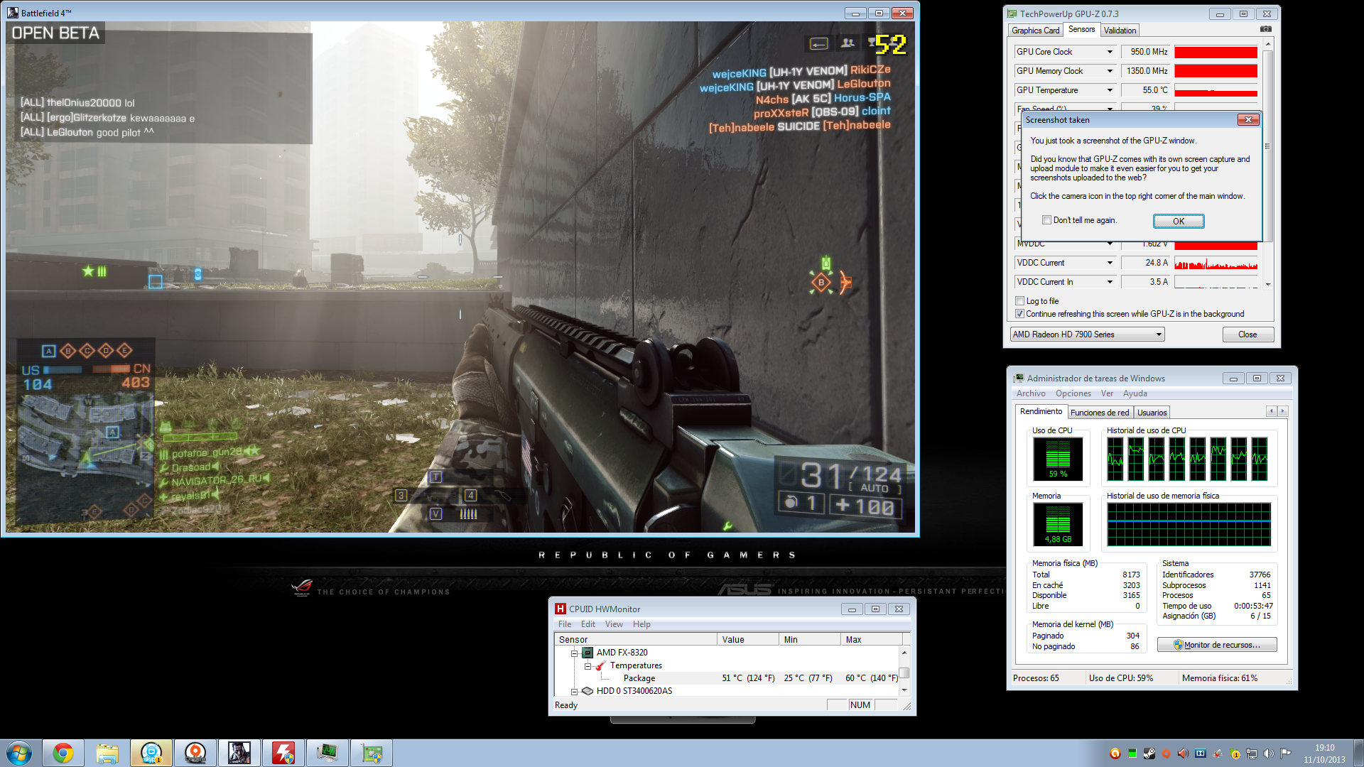Check the Don't tell me again checkbox

[1046, 220]
